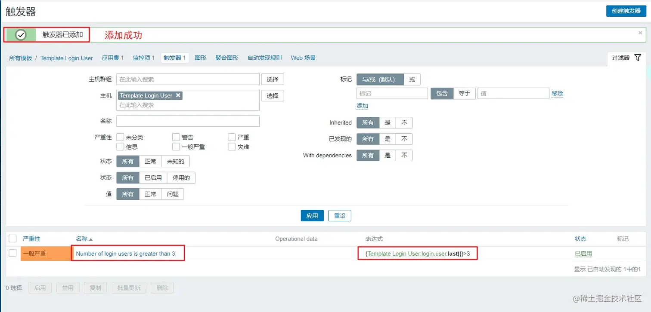Reset the filter with 重设
This screenshot has width=651, height=312.
[x=340, y=216]
